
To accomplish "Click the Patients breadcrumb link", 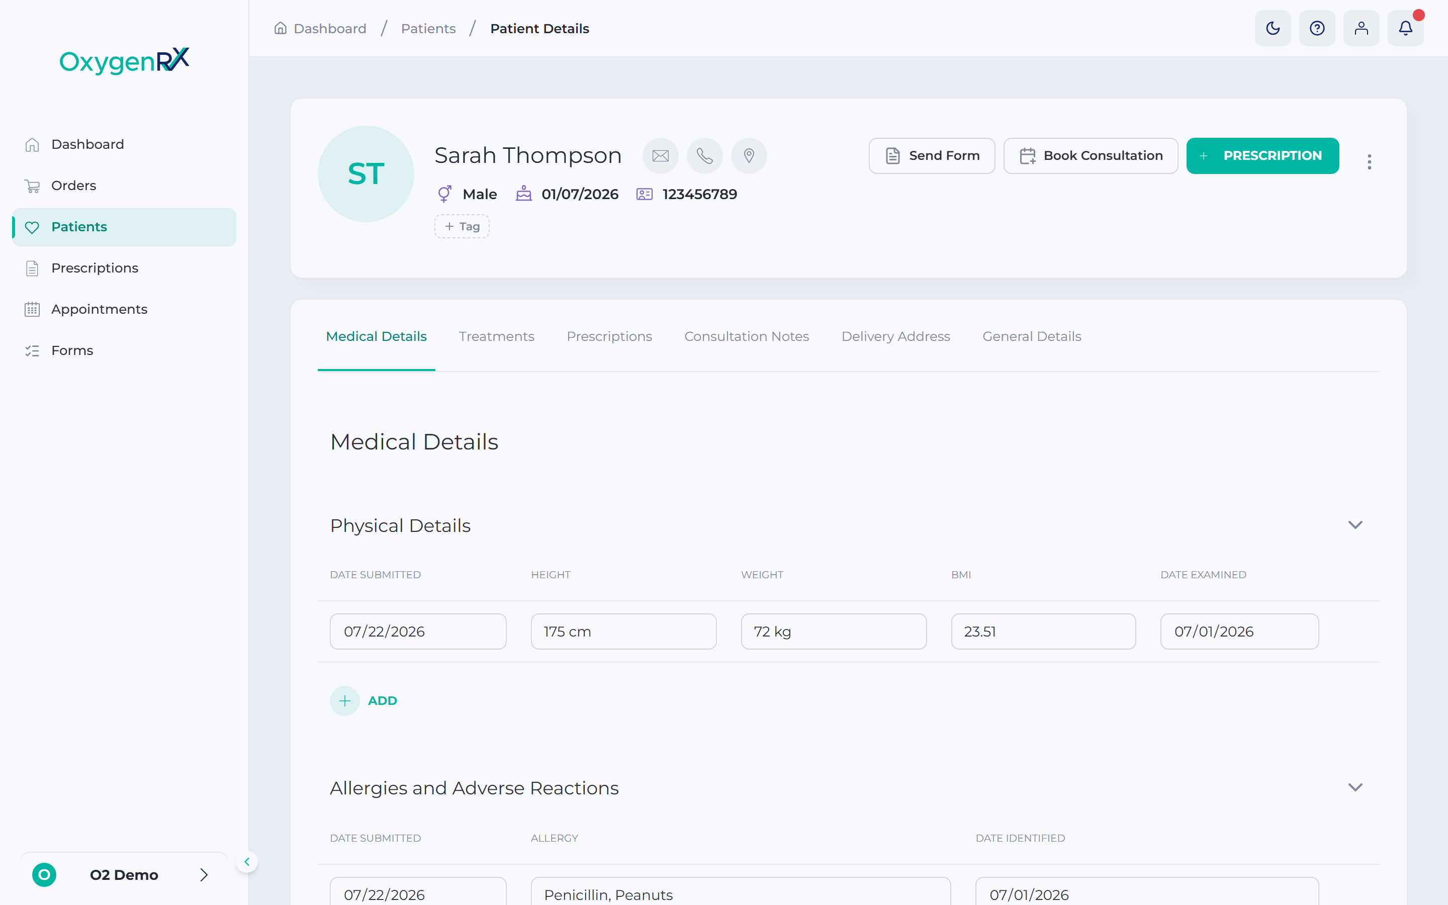I will [x=428, y=29].
